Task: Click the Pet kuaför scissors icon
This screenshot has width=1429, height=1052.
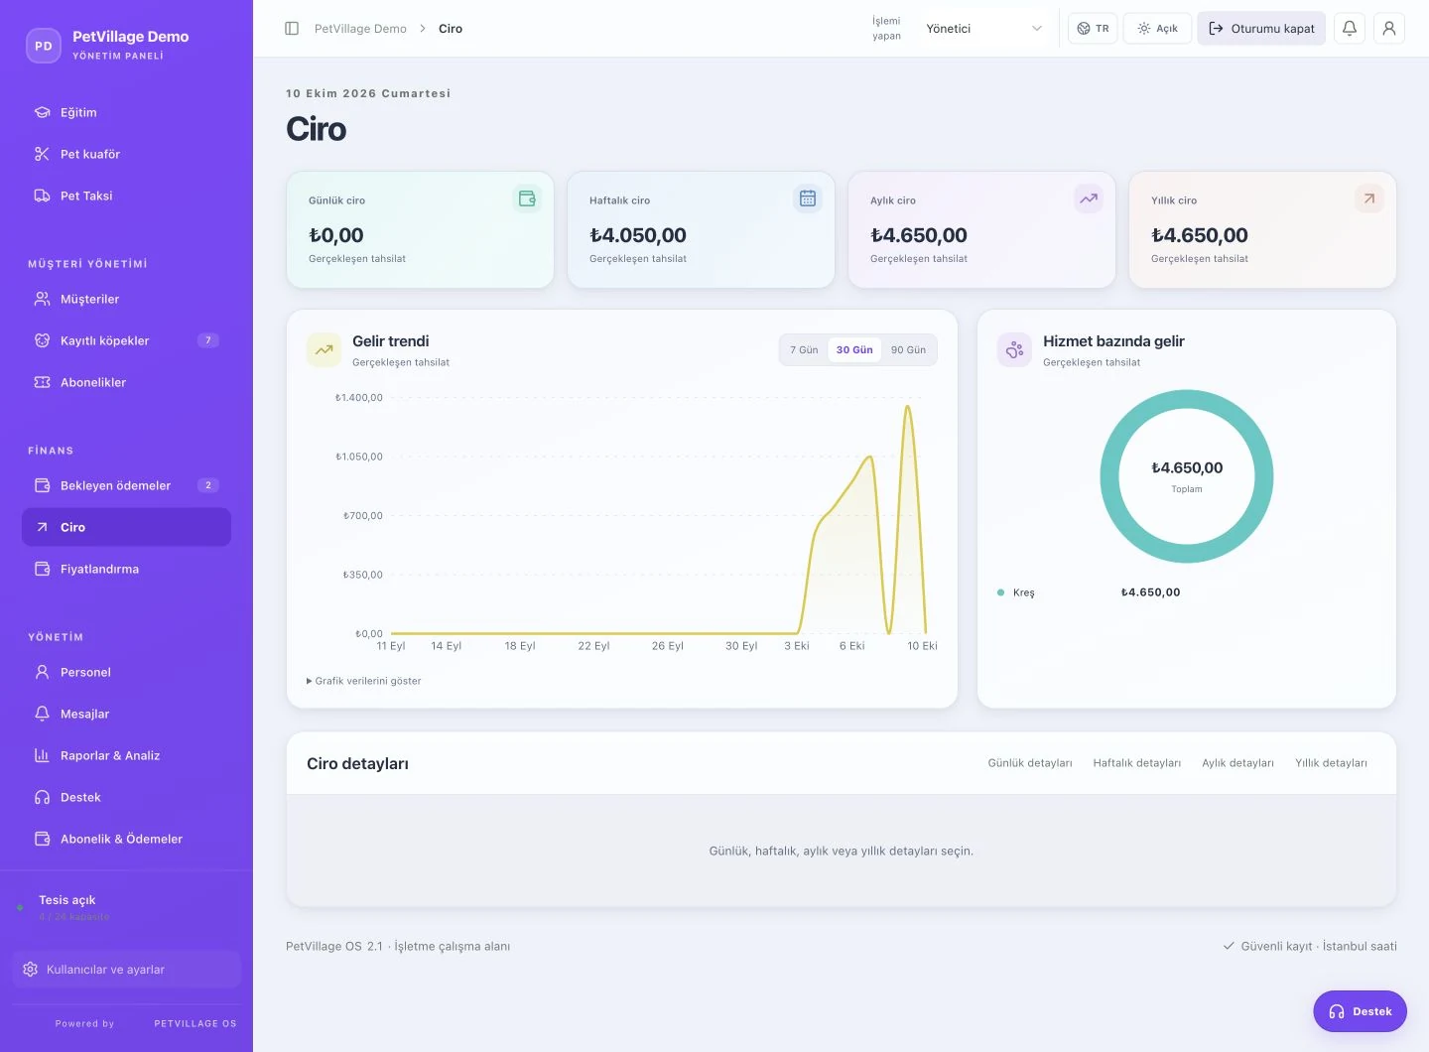Action: click(42, 154)
